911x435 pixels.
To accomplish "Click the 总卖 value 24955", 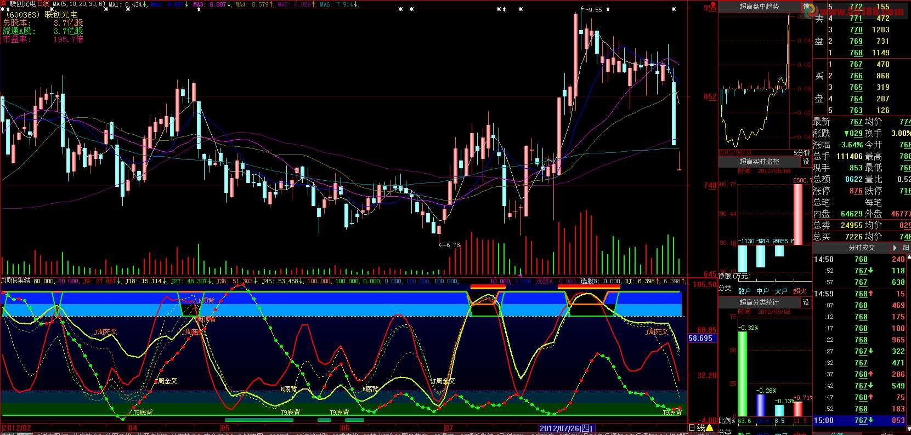I will (852, 225).
